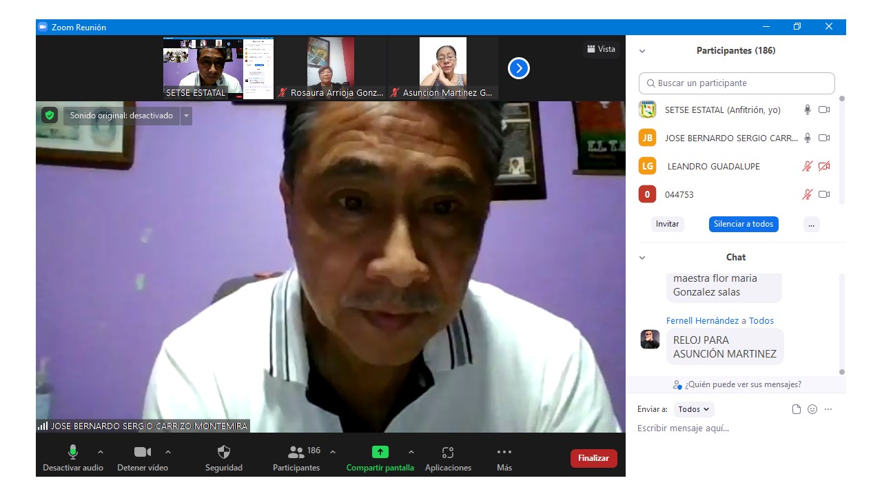
Task: Click the RELOJ PARA ASUNCIÓN MARTINEZ message
Action: click(x=725, y=347)
